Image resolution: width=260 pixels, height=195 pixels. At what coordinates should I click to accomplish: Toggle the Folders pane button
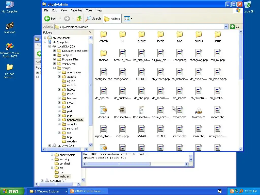pyautogui.click(x=112, y=19)
